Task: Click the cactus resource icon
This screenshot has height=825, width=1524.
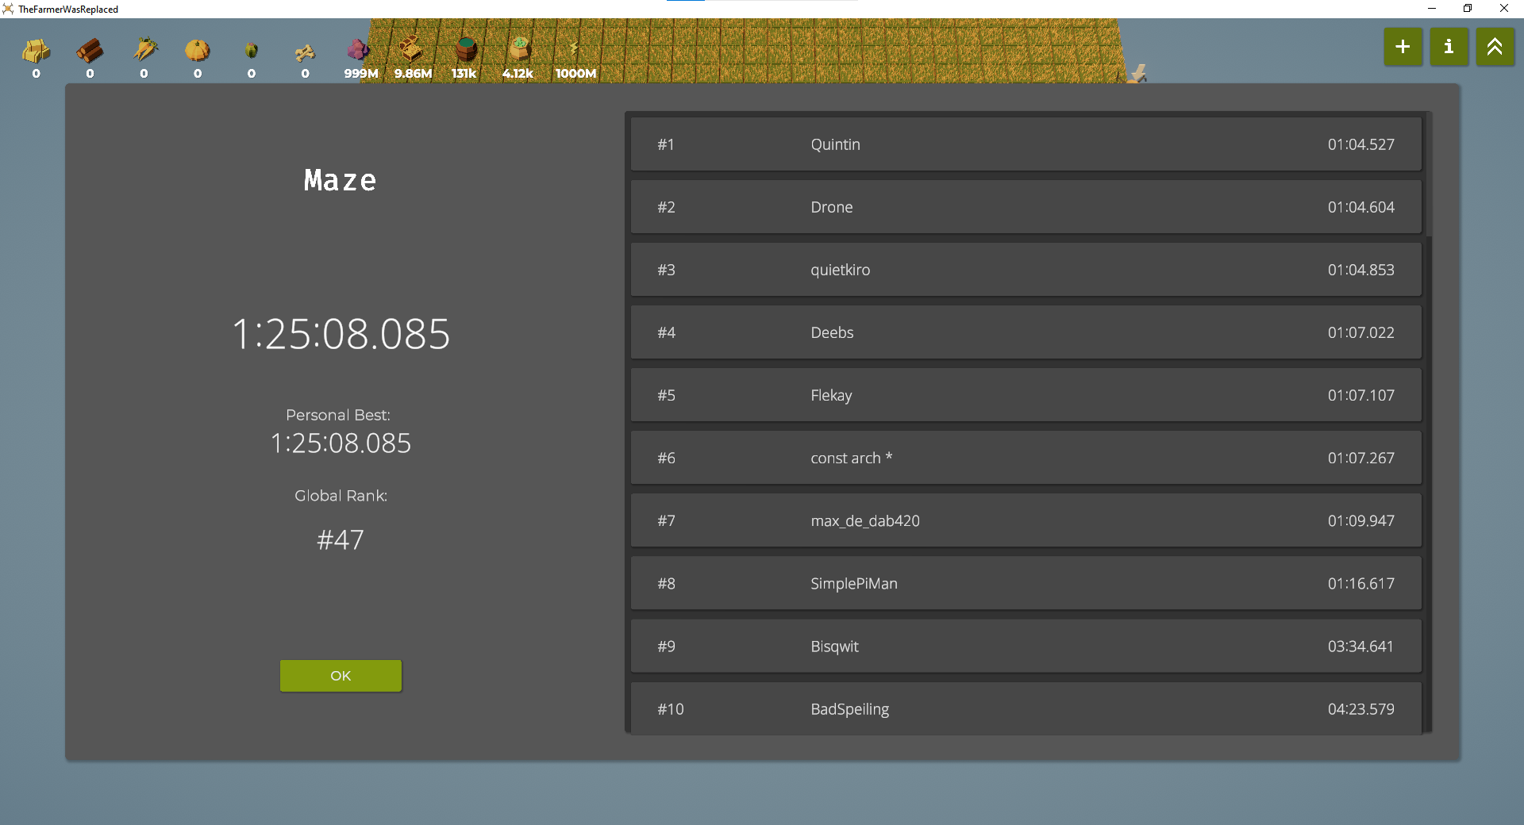Action: click(252, 50)
